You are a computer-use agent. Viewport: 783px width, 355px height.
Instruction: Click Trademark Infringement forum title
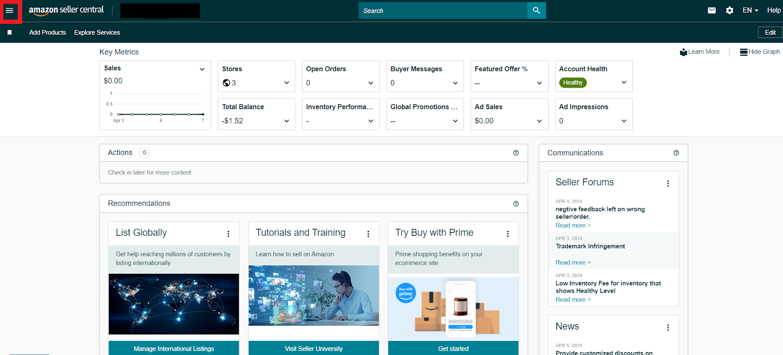590,246
